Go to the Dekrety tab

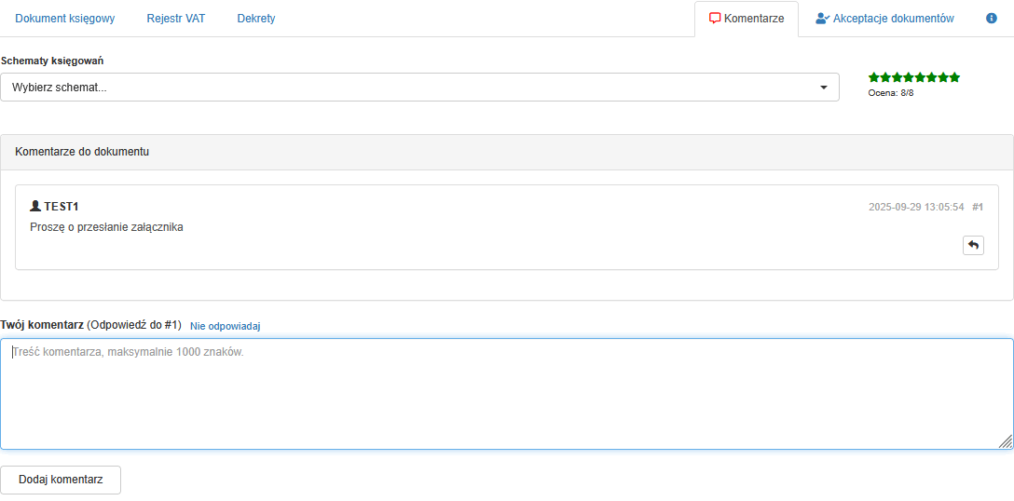point(256,19)
